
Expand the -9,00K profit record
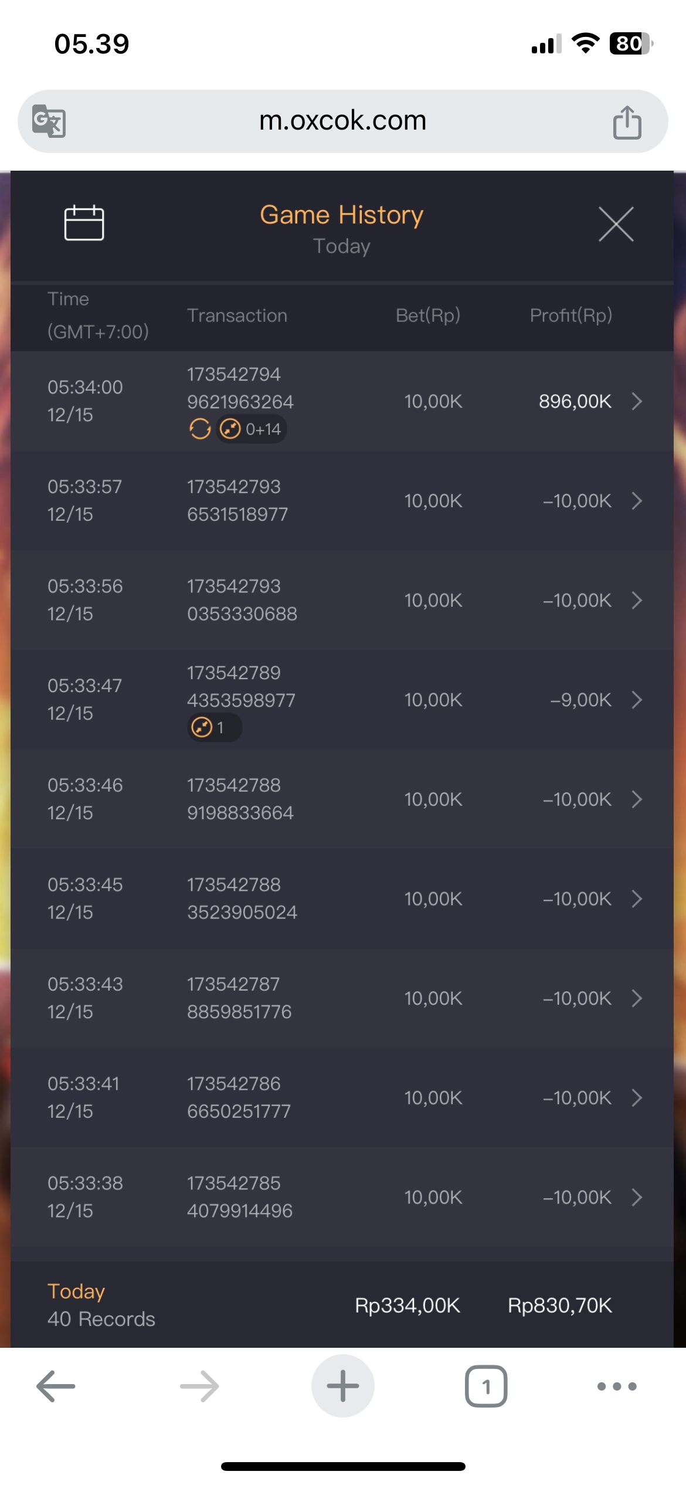point(637,700)
